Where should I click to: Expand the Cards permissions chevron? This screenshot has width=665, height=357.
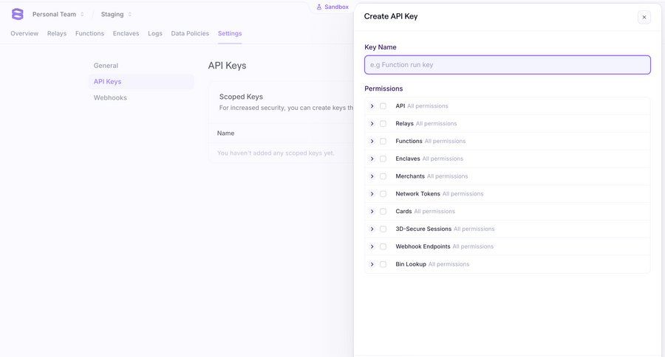point(372,211)
